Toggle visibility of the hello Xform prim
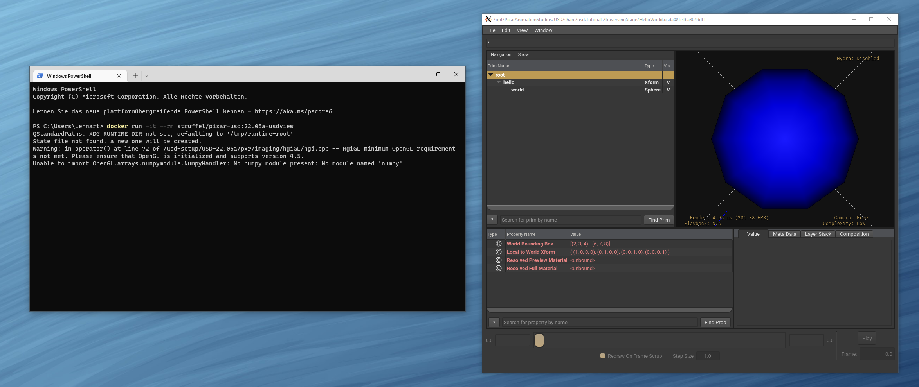This screenshot has height=387, width=919. tap(668, 82)
